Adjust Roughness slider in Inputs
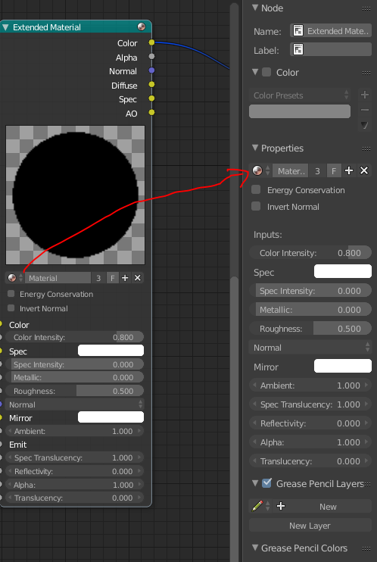The image size is (377, 562). [310, 328]
